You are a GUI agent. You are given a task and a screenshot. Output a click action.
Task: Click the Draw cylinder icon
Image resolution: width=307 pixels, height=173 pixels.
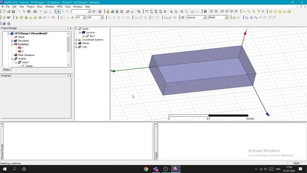coord(22,18)
